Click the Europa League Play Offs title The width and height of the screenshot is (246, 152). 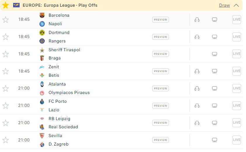(x=60, y=5)
